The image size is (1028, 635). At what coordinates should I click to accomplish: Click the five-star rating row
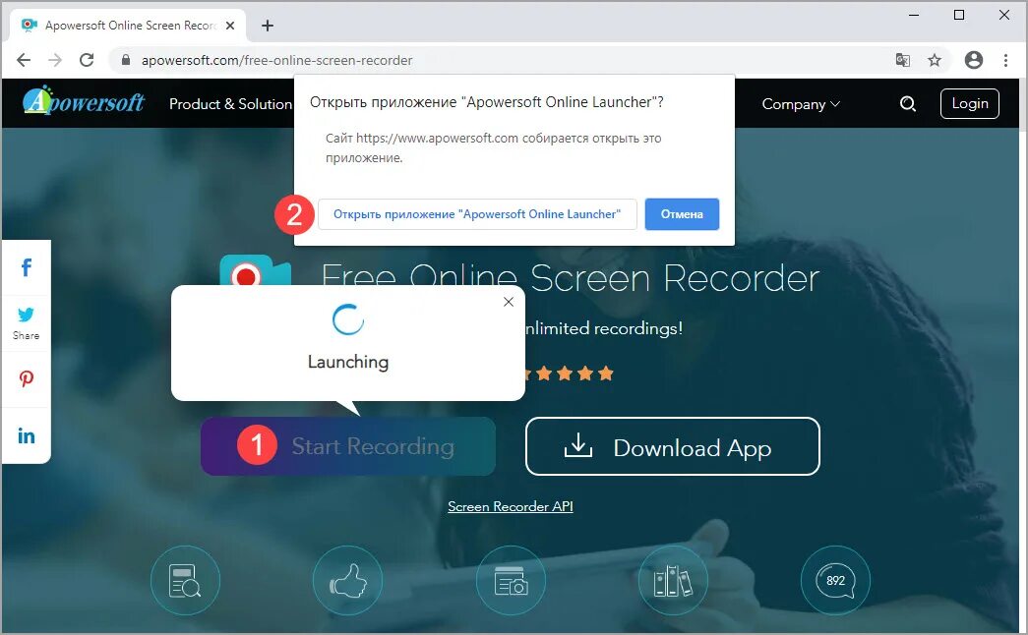(568, 374)
